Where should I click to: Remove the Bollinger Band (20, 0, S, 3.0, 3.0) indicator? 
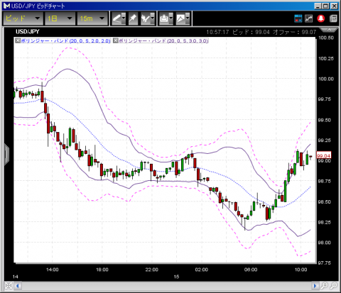tap(115, 40)
